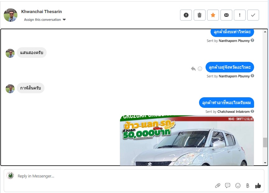Image resolution: width=269 pixels, height=193 pixels.
Task: Click the Baht payment request icon
Action: click(x=248, y=186)
